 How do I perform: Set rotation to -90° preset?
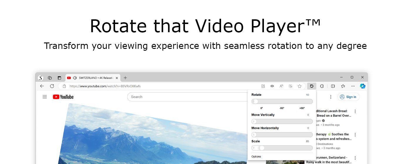(x=282, y=108)
